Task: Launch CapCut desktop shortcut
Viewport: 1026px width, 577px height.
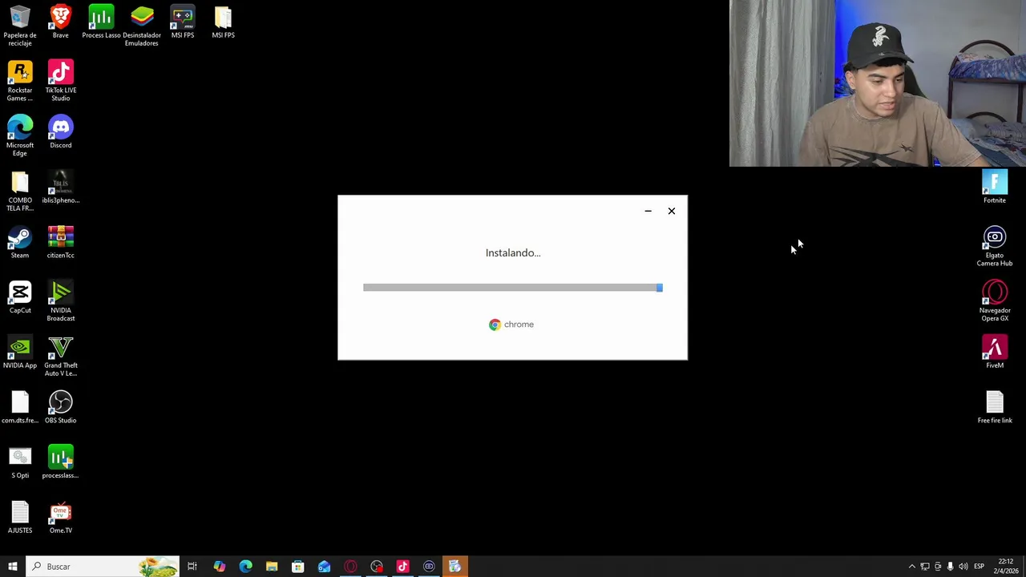Action: point(20,297)
